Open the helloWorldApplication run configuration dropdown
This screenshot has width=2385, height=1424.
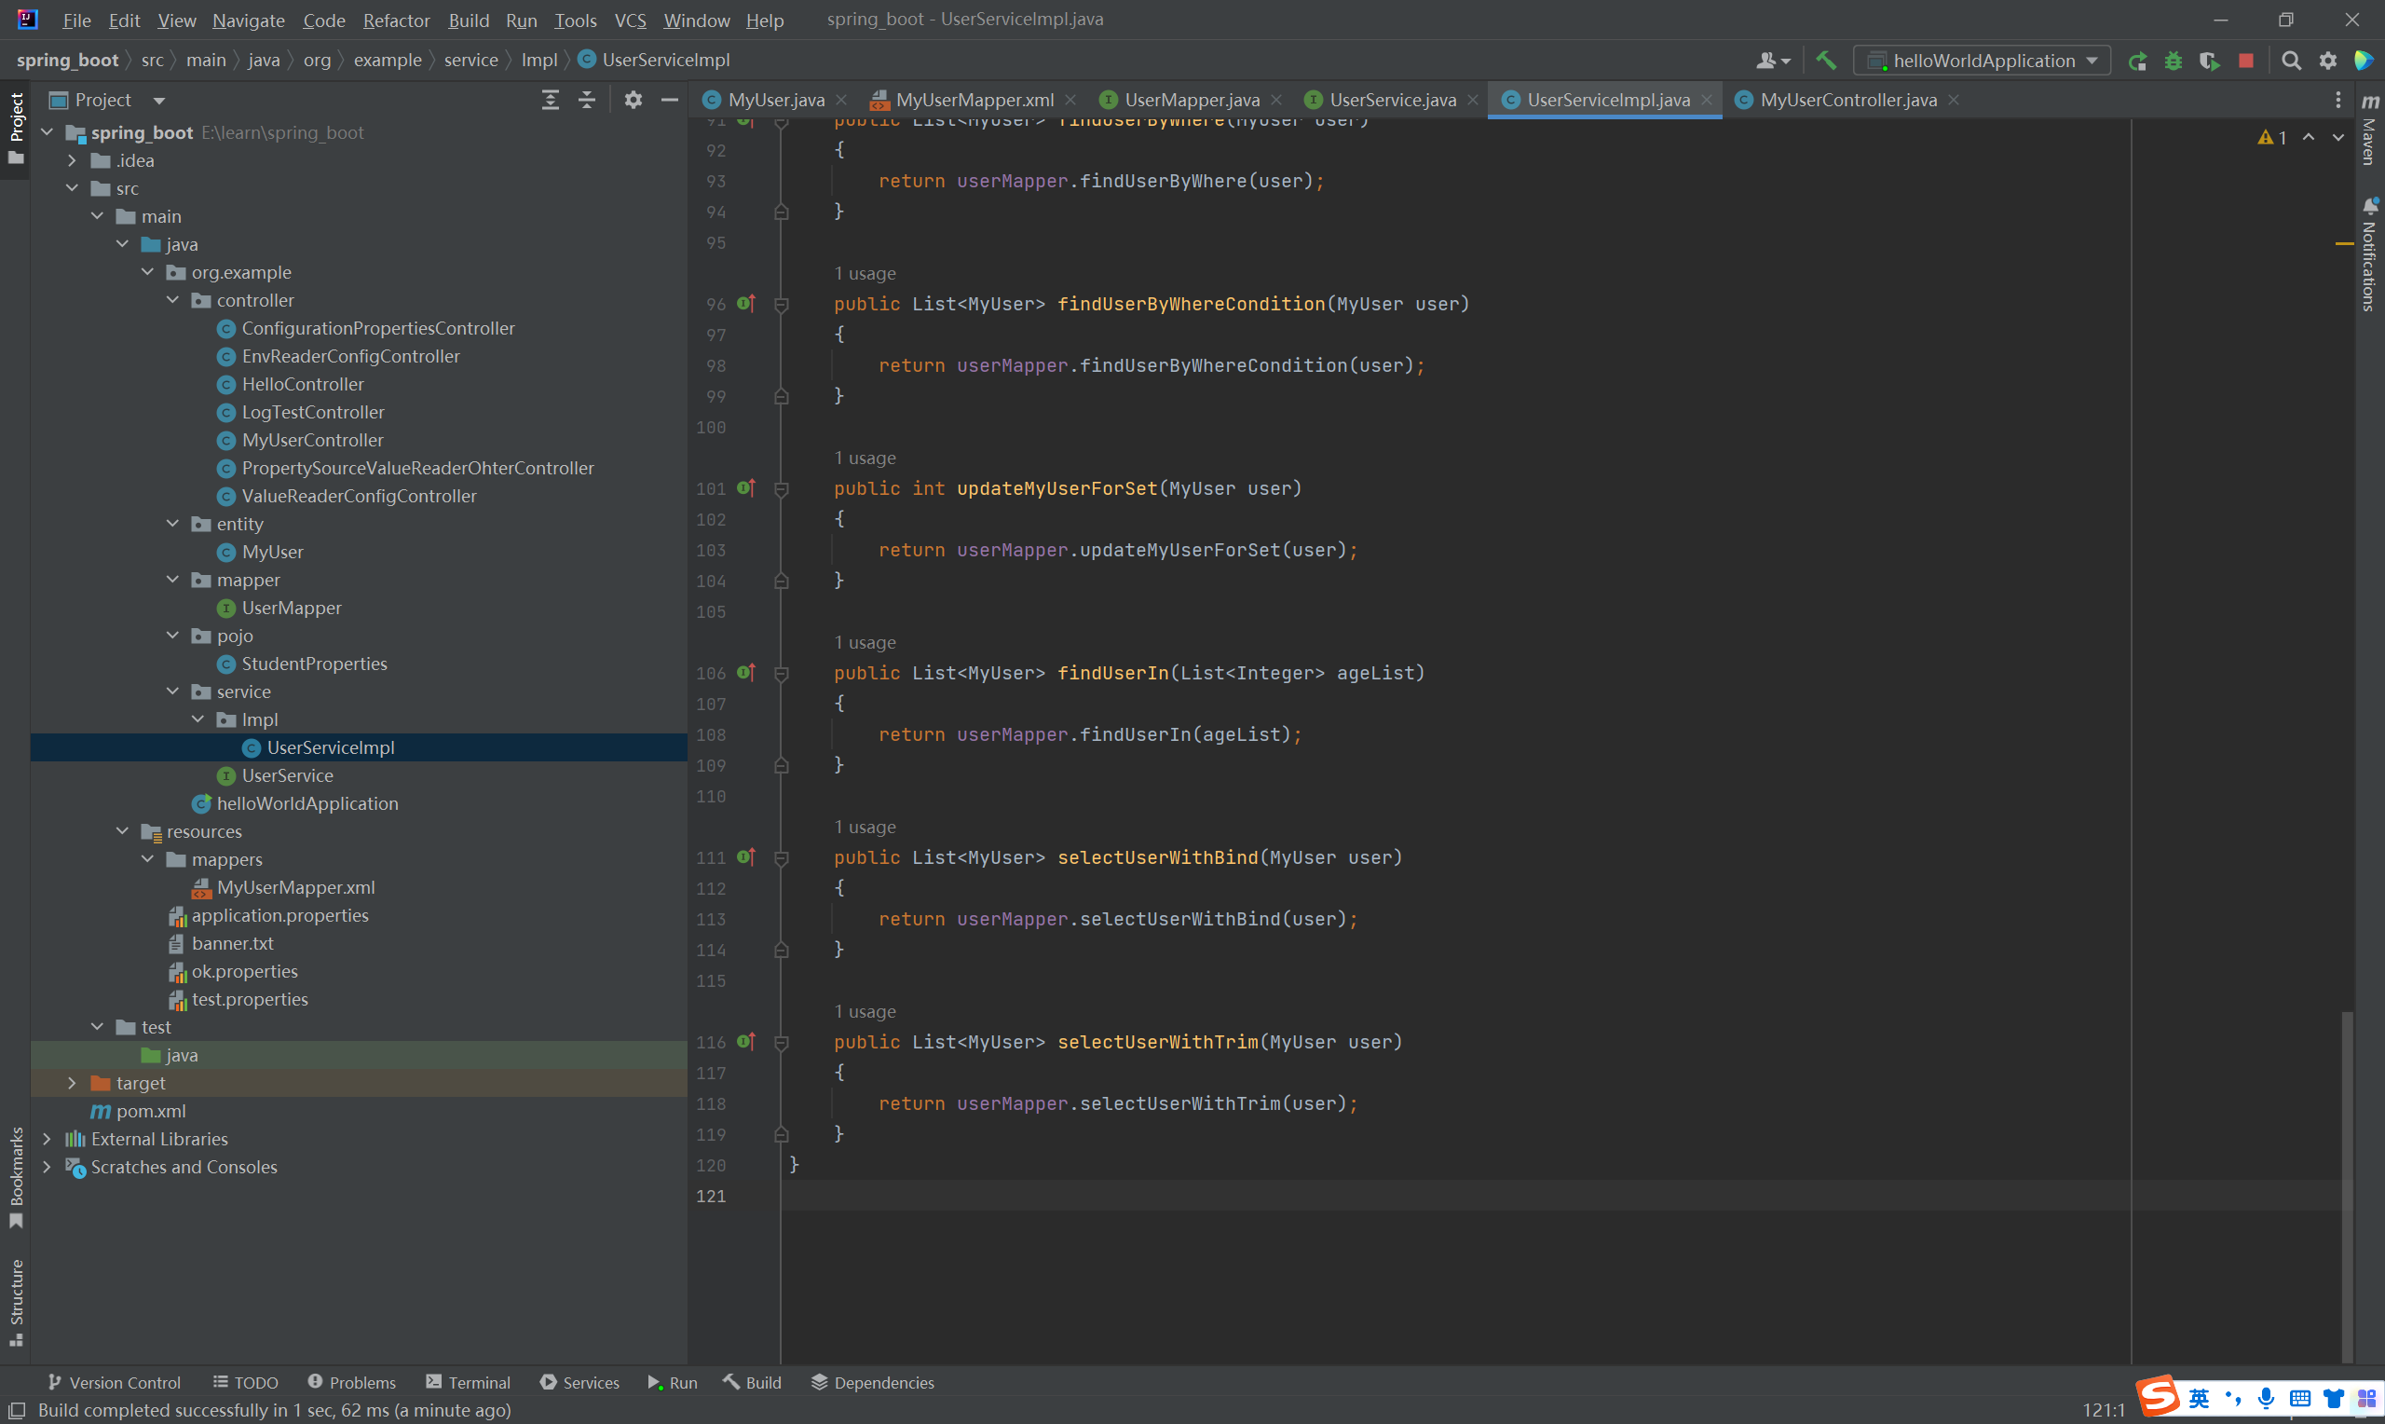(1983, 61)
